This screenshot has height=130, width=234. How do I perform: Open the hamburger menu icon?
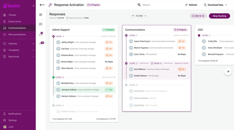click(x=40, y=15)
